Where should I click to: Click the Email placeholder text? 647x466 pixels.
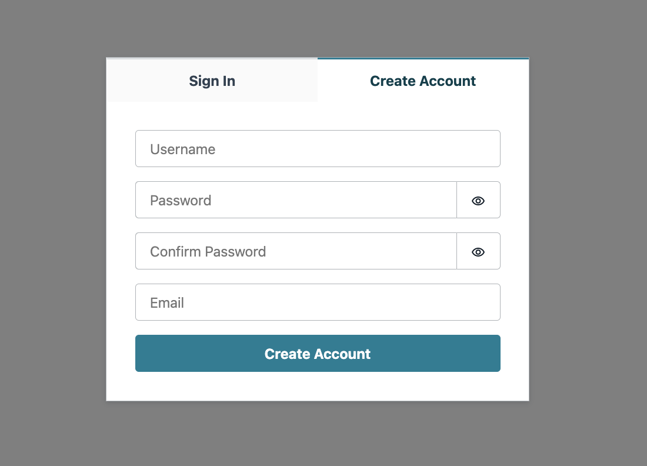point(167,302)
